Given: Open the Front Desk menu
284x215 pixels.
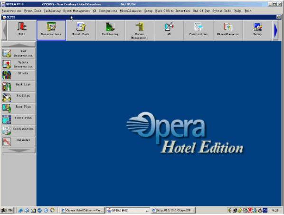Looking at the screenshot, I should coord(33,11).
